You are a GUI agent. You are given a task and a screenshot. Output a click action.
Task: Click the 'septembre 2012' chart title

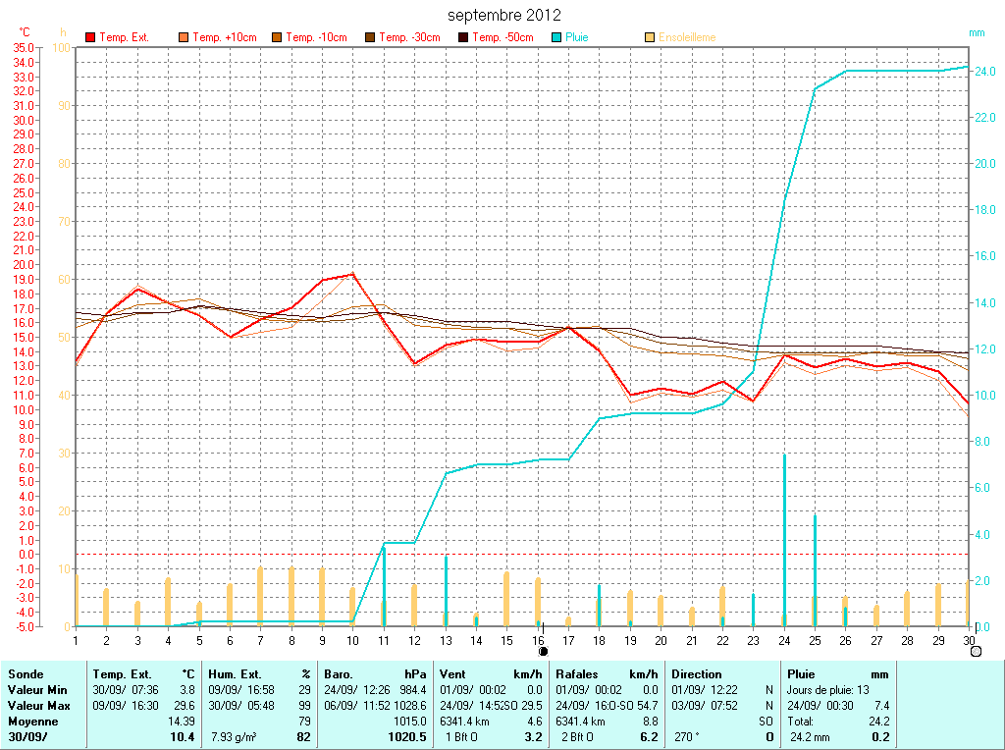[504, 16]
